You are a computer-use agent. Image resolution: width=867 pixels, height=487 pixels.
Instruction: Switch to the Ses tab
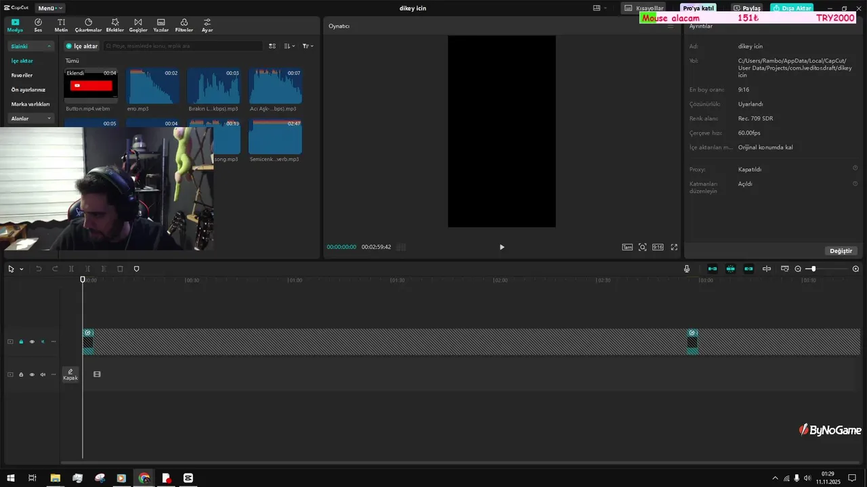(38, 26)
